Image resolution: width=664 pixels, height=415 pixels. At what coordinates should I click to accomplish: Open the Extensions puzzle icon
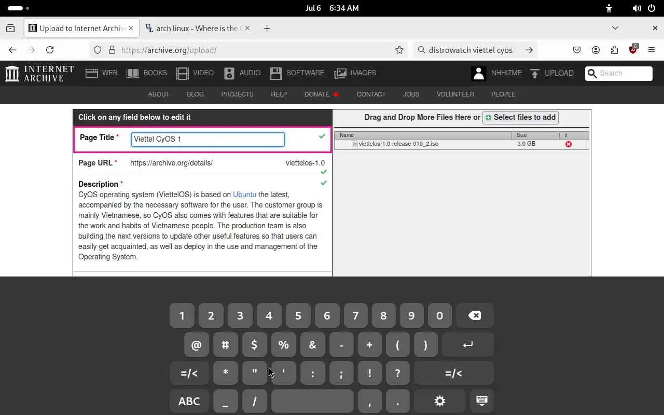click(x=615, y=50)
